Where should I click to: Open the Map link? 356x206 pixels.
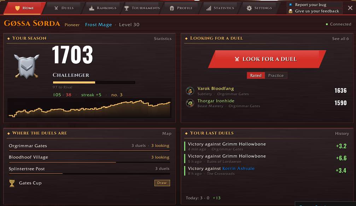coord(167,134)
